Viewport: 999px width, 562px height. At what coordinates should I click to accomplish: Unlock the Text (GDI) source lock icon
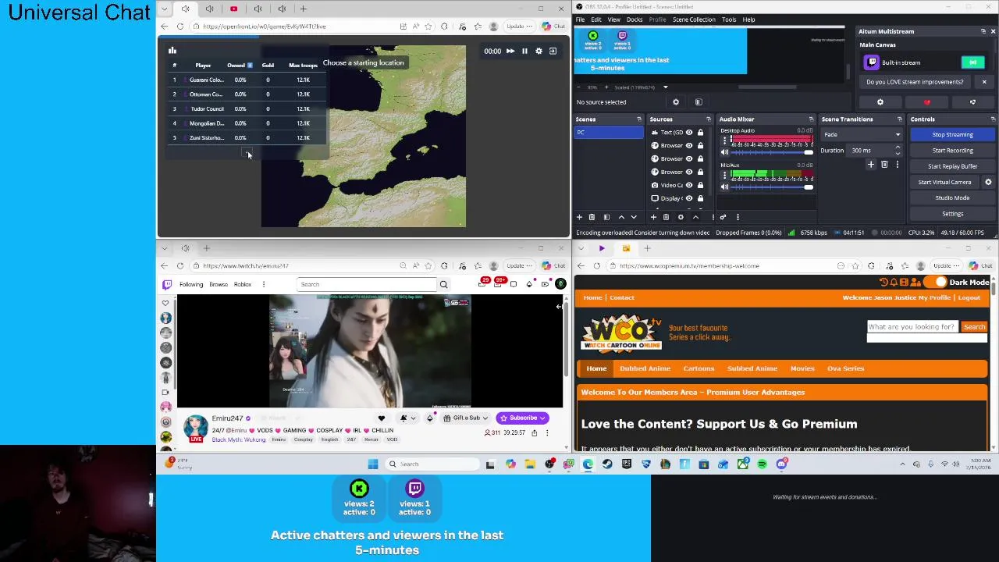(x=700, y=133)
